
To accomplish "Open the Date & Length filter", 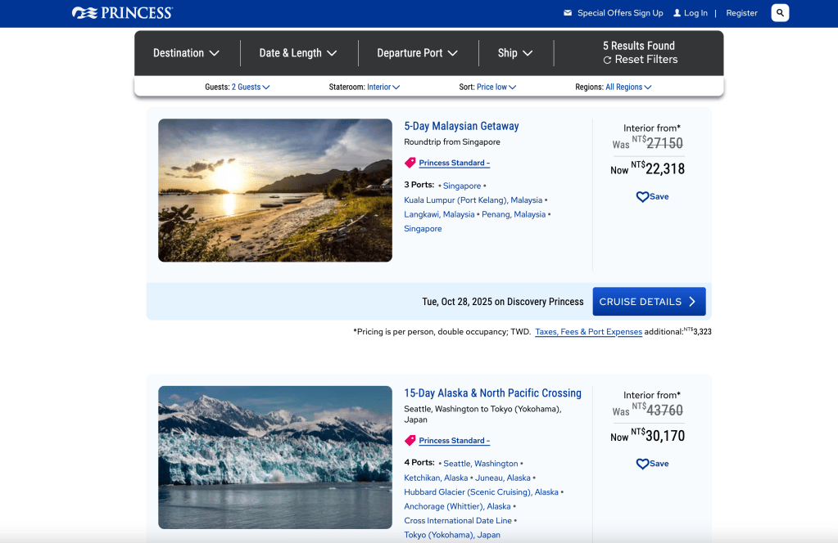I will tap(298, 53).
